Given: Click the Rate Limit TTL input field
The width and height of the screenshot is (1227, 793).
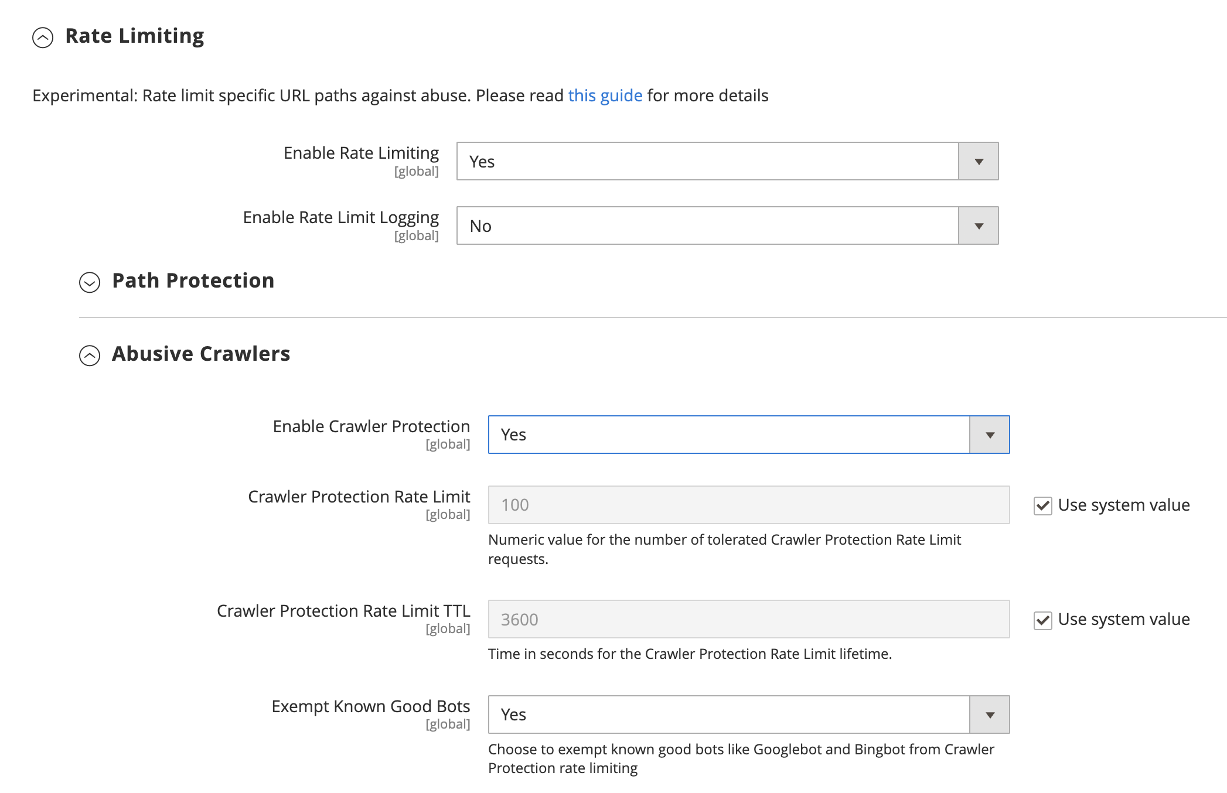Looking at the screenshot, I should 748,620.
